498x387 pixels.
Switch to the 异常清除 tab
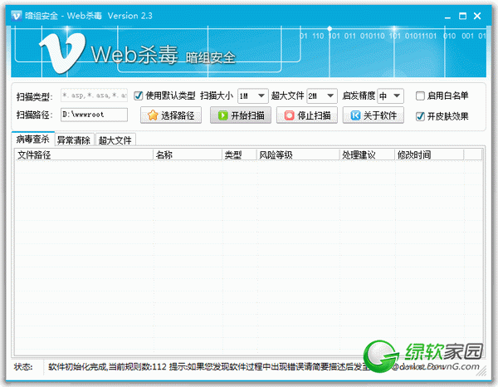(x=74, y=140)
